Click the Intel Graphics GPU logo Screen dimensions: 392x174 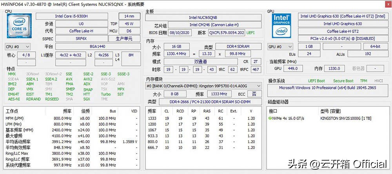pyautogui.click(x=281, y=26)
